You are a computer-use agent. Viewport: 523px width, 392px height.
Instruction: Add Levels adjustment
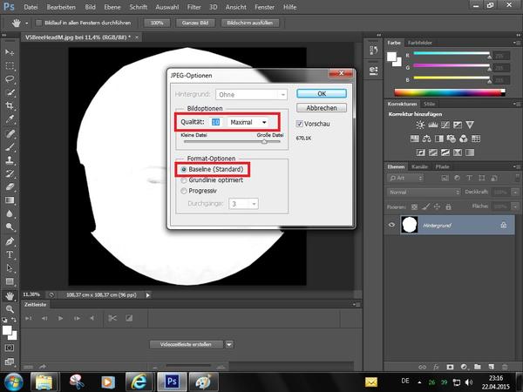[433, 125]
